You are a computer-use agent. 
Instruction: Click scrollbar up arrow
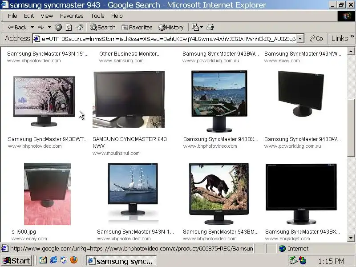[x=351, y=52]
